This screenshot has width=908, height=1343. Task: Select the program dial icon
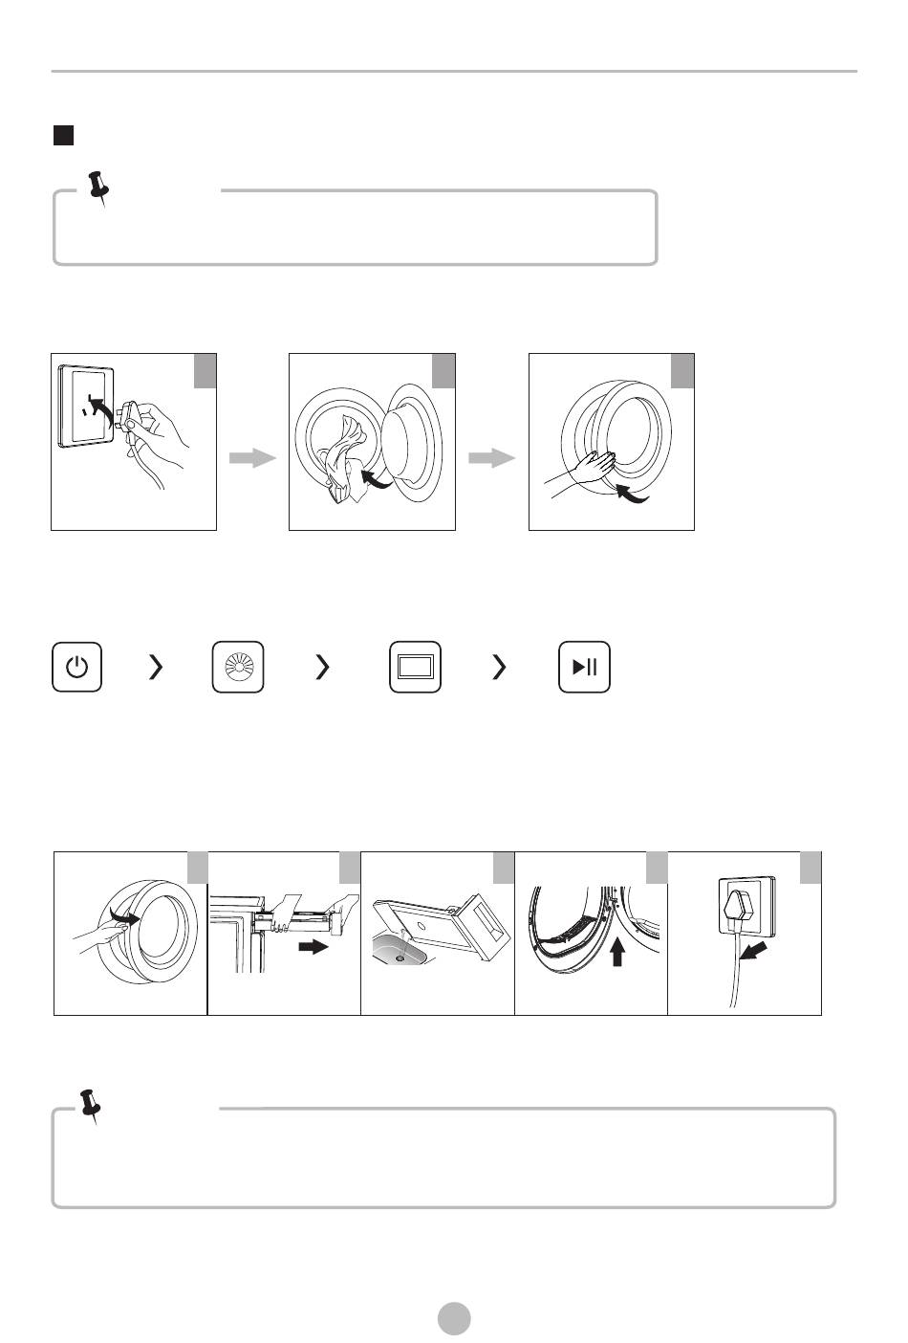pyautogui.click(x=237, y=667)
